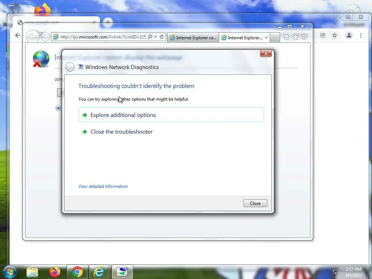The width and height of the screenshot is (372, 279).
Task: Launch Firefox from the taskbar
Action: (55, 272)
